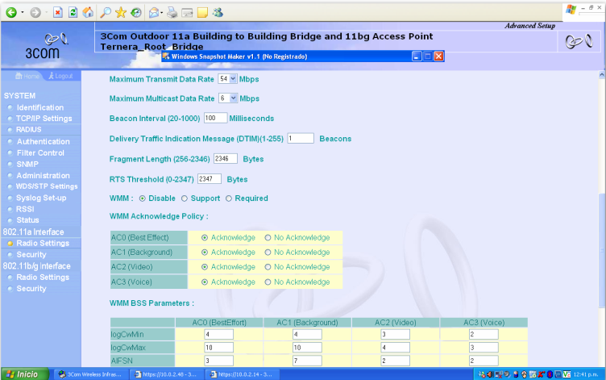
Task: Select WMM Required option
Action: point(228,198)
